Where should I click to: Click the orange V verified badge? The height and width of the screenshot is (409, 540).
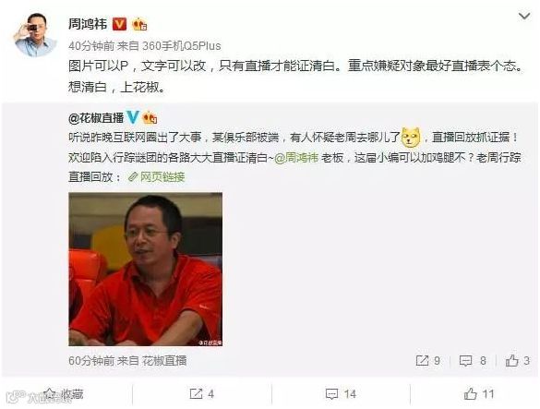pyautogui.click(x=119, y=24)
